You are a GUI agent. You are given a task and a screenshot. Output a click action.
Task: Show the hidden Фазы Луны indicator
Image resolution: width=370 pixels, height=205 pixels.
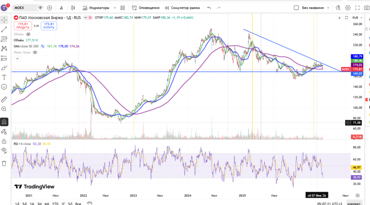(x=35, y=52)
